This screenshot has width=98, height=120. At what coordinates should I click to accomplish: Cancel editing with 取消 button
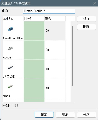click(x=65, y=115)
